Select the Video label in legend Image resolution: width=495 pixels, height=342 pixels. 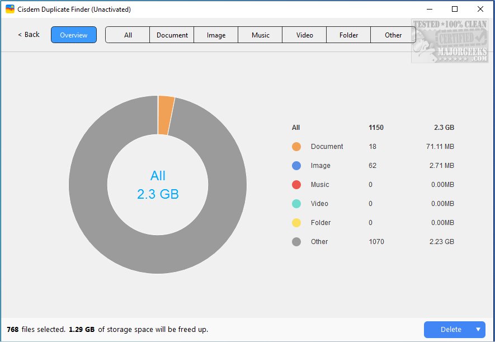pos(319,204)
